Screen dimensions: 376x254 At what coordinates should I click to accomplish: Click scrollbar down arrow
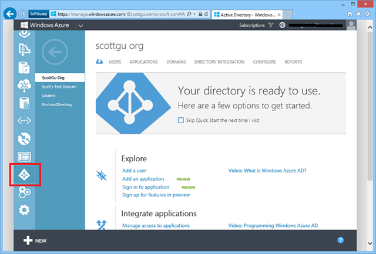coord(370,243)
